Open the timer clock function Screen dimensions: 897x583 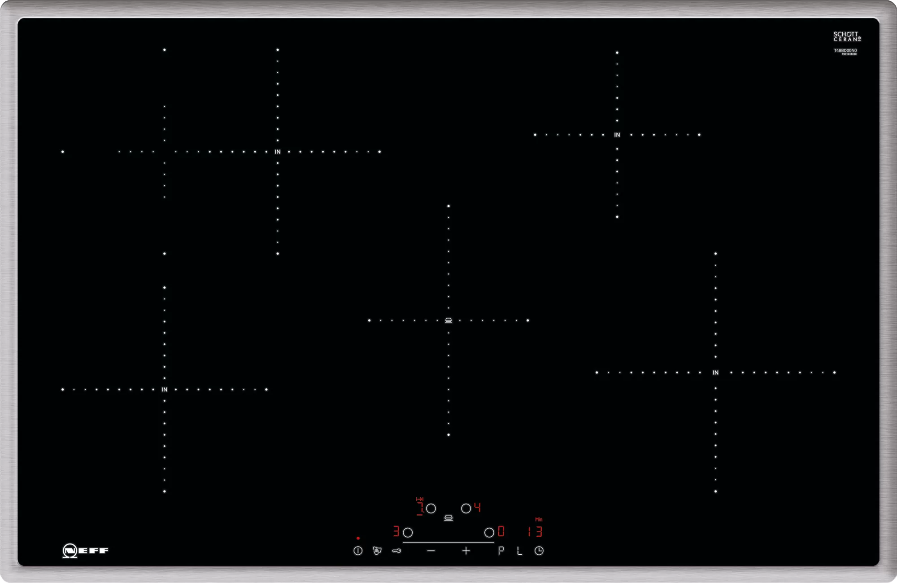click(x=539, y=551)
